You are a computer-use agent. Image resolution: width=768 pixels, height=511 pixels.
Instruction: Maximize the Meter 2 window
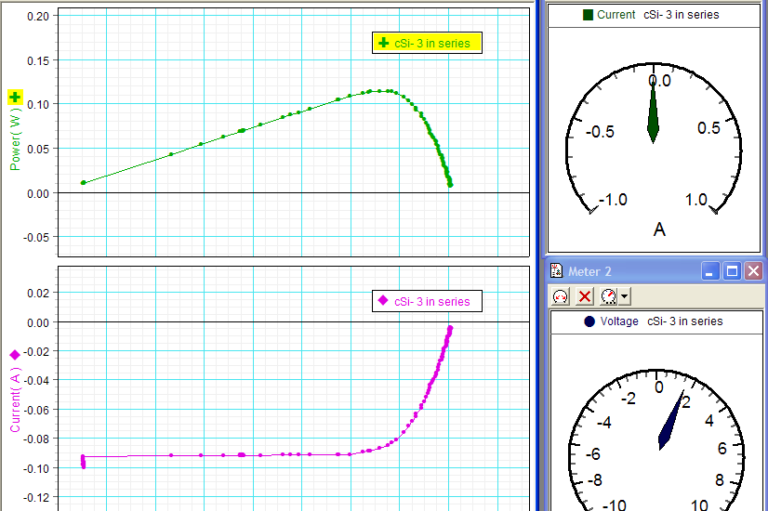point(732,271)
